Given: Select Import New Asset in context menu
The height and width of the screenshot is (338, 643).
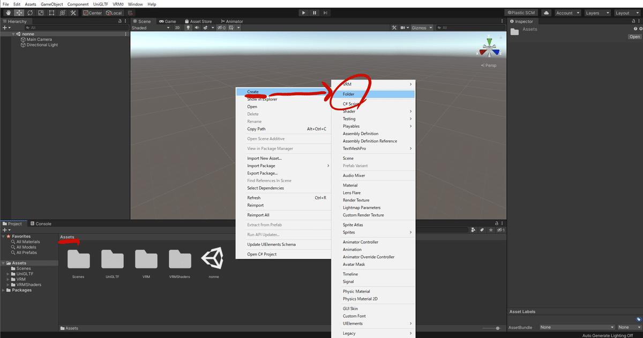Looking at the screenshot, I should 283,159.
